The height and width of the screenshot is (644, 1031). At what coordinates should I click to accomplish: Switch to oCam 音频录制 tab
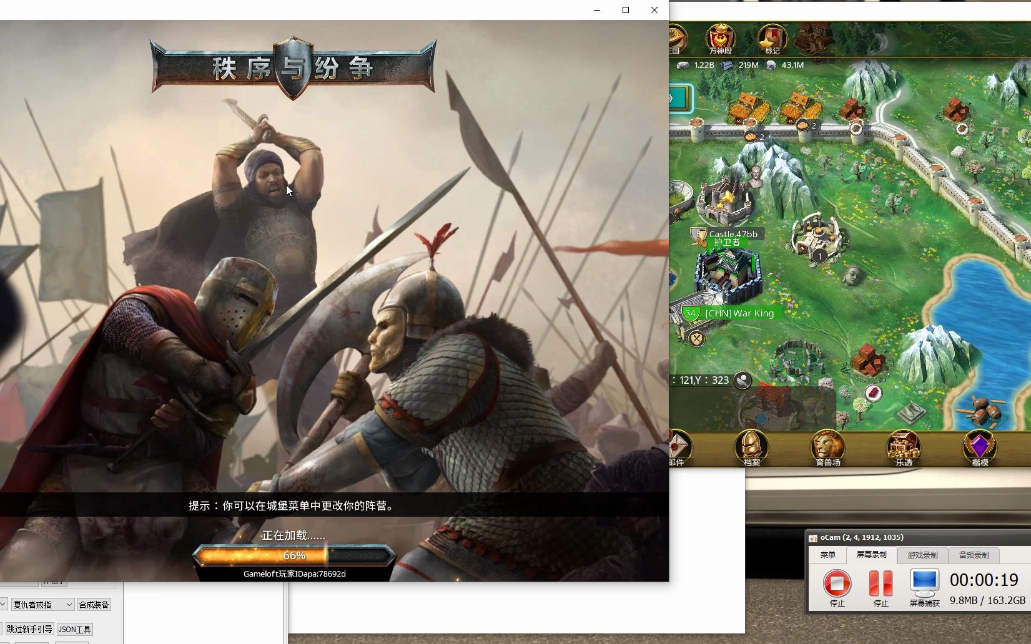974,555
